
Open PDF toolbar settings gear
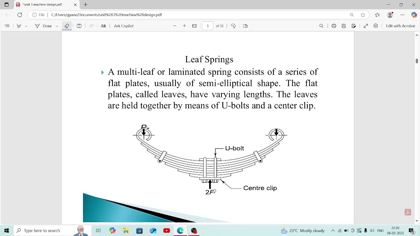pos(376,26)
